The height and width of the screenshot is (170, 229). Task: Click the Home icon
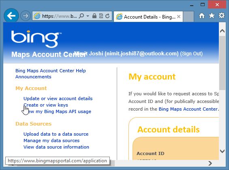click(x=202, y=16)
